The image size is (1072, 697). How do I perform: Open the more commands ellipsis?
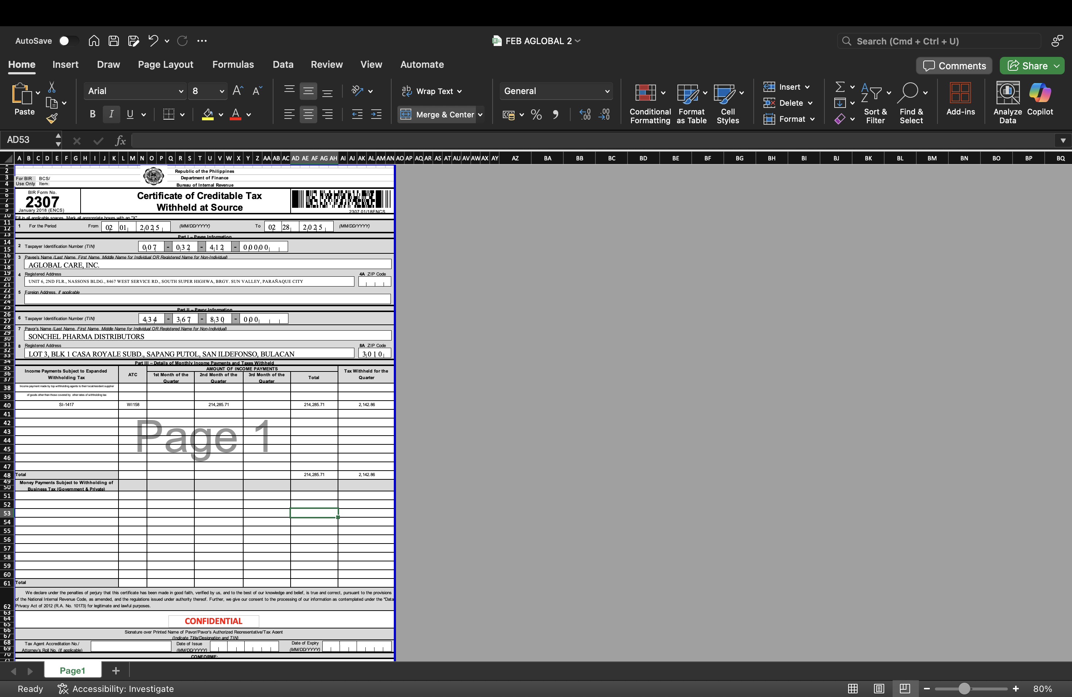[202, 41]
